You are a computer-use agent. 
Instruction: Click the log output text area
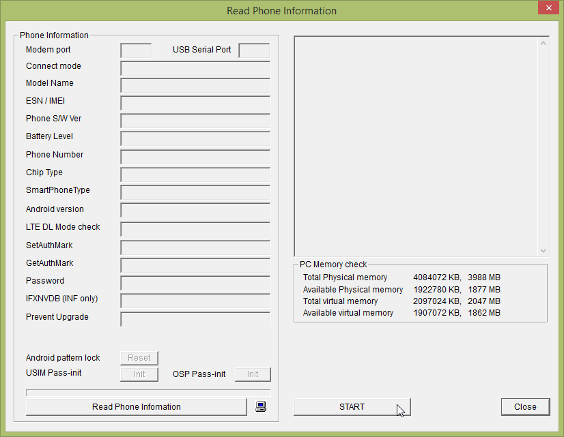pos(416,147)
